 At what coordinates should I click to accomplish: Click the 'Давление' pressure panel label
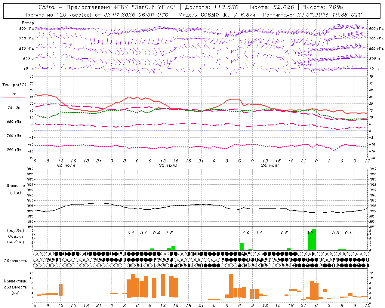pyautogui.click(x=16, y=186)
